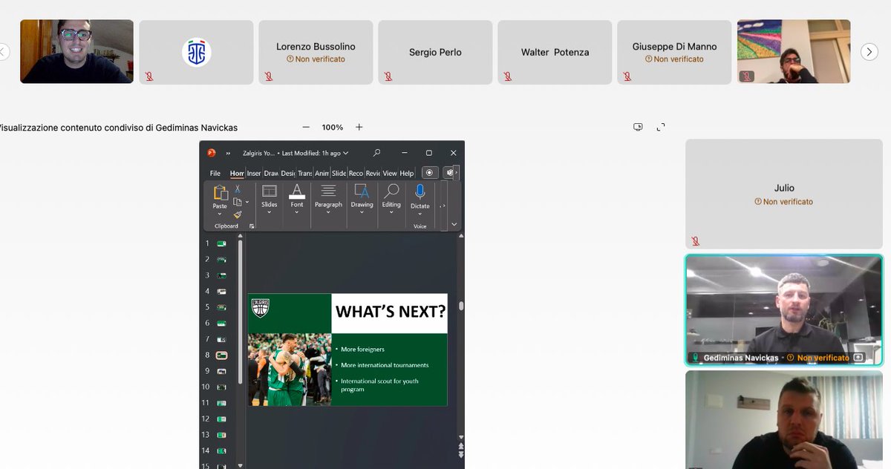Click Lorenzo Bussolino's muted microphone icon

pyautogui.click(x=269, y=76)
